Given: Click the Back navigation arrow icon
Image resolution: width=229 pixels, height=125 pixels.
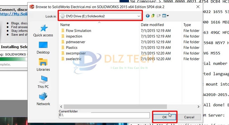Looking at the screenshot, I should tap(148, 16).
